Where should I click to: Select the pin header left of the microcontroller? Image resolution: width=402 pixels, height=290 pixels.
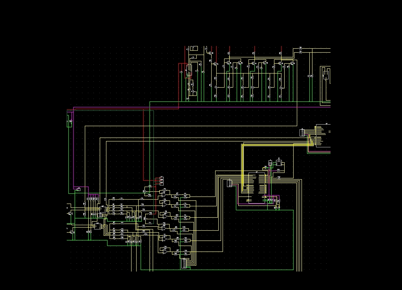point(229,184)
